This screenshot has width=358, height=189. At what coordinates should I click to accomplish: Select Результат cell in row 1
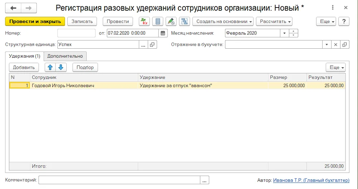tap(326, 86)
